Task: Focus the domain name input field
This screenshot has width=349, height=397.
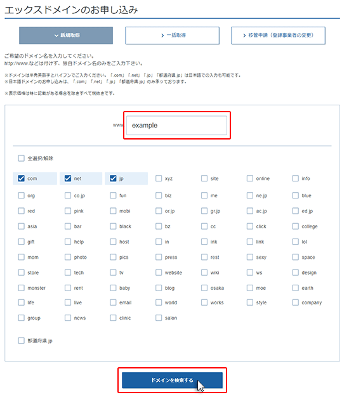Action: (177, 126)
